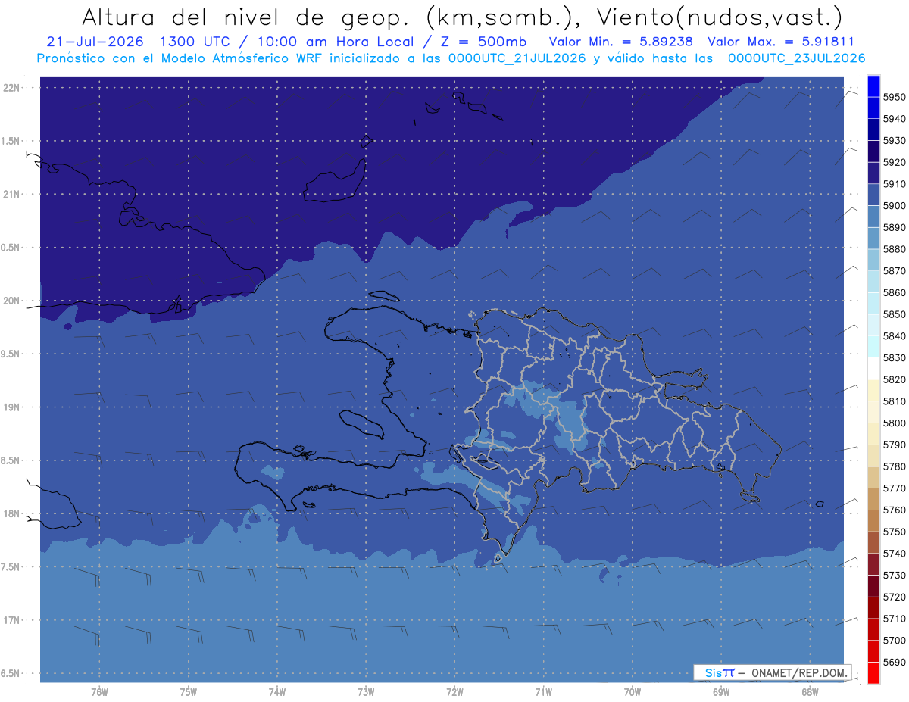Screen dimensions: 909x702
Task: Click the 73W longitude axis label
Action: pos(366,691)
